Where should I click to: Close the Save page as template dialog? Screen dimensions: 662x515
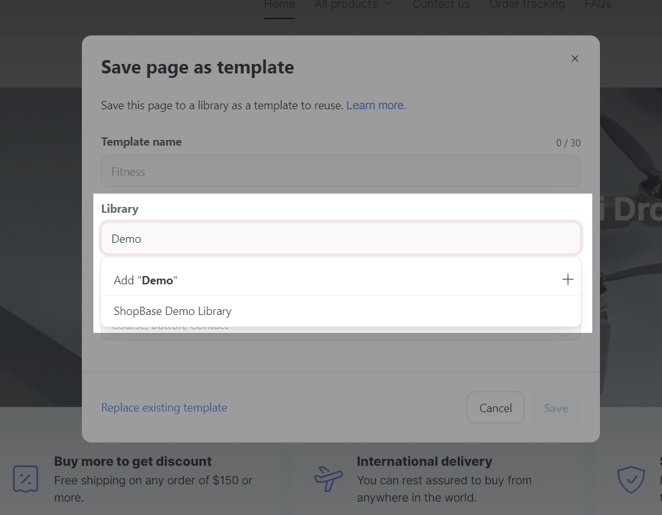click(x=574, y=59)
